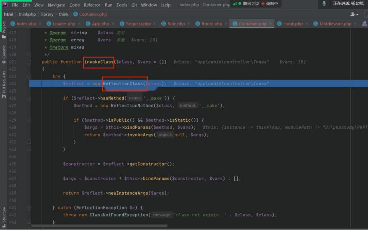Open the Edit menu
This screenshot has width=368, height=230.
click(x=26, y=5)
